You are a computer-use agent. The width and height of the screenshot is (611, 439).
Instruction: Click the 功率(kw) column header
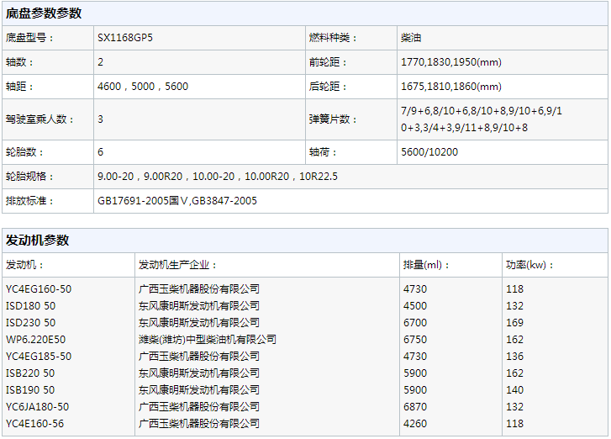(x=530, y=265)
